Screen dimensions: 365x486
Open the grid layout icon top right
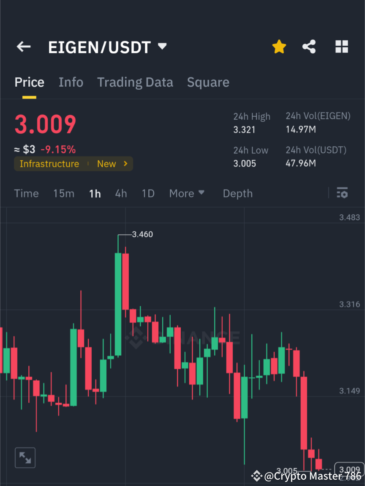click(x=341, y=47)
